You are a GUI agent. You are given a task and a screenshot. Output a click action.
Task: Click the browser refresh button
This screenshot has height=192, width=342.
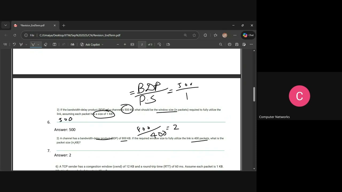click(x=15, y=35)
